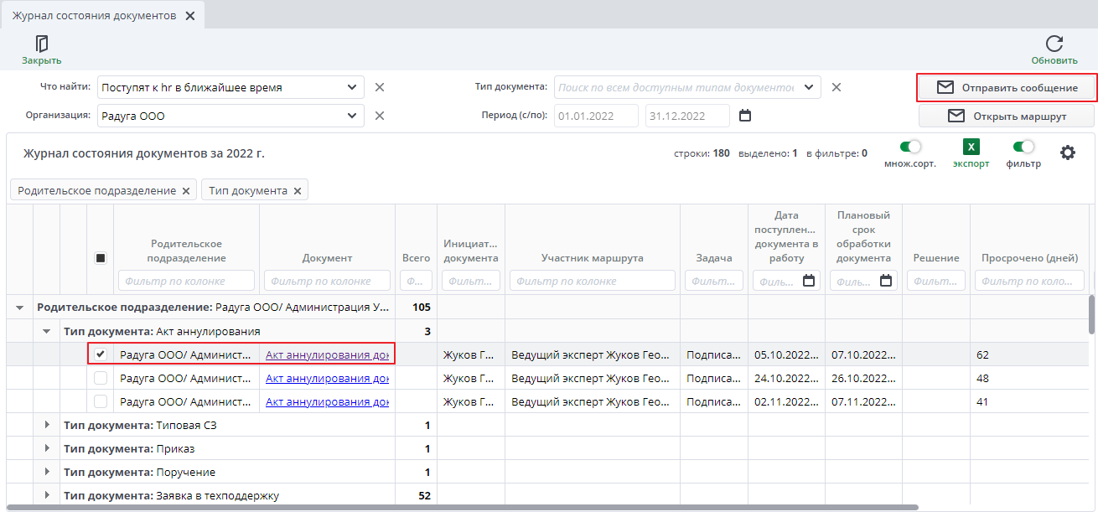This screenshot has height=512, width=1098.
Task: Click the Отправить сообщение button
Action: 1007,88
